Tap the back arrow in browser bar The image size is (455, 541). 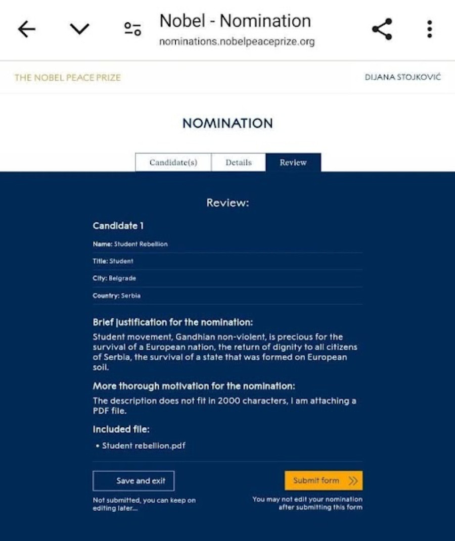coord(26,29)
